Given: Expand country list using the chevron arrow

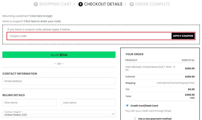Looking at the screenshot, I should tap(113, 114).
